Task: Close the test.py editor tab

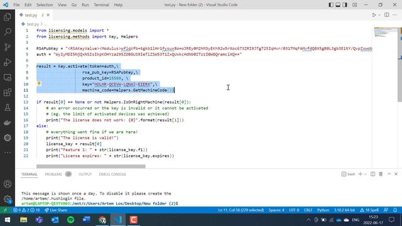Action: pyautogui.click(x=48, y=15)
